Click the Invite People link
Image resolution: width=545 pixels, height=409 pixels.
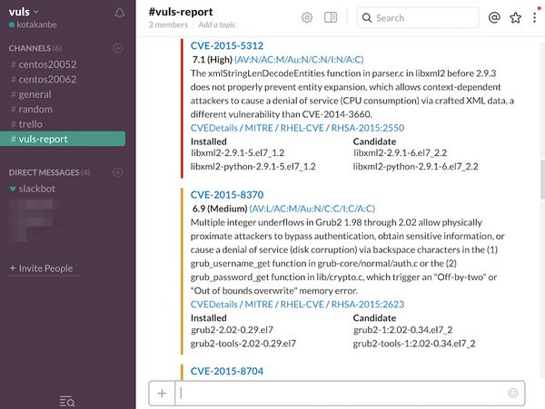click(42, 268)
